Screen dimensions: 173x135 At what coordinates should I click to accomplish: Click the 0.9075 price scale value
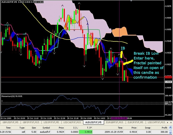[x=168, y=6]
